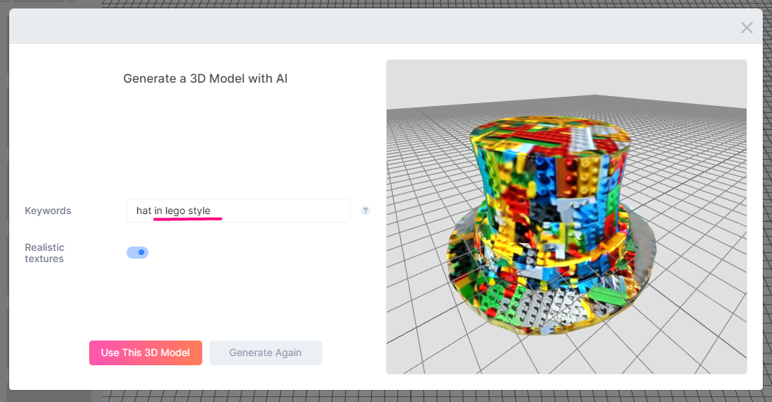The width and height of the screenshot is (772, 402).
Task: Click the Keywords help question mark icon
Action: pyautogui.click(x=365, y=211)
